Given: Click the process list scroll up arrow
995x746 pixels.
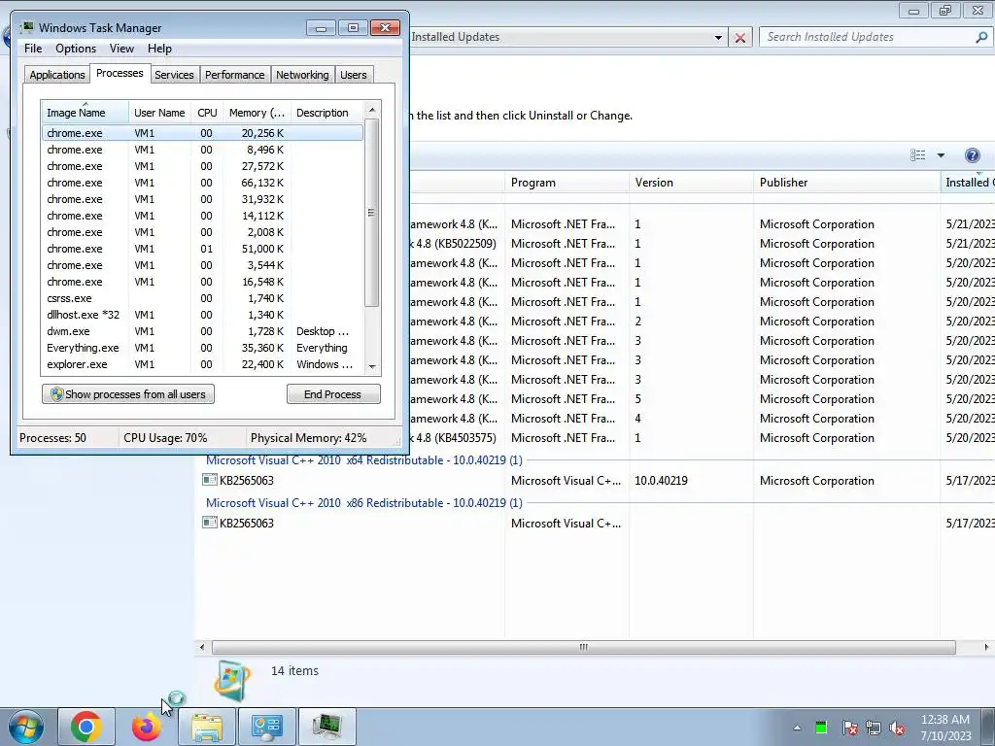Looking at the screenshot, I should pyautogui.click(x=372, y=111).
